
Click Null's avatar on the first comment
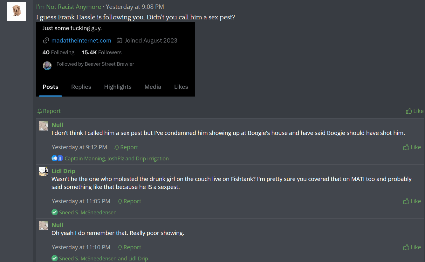(44, 126)
